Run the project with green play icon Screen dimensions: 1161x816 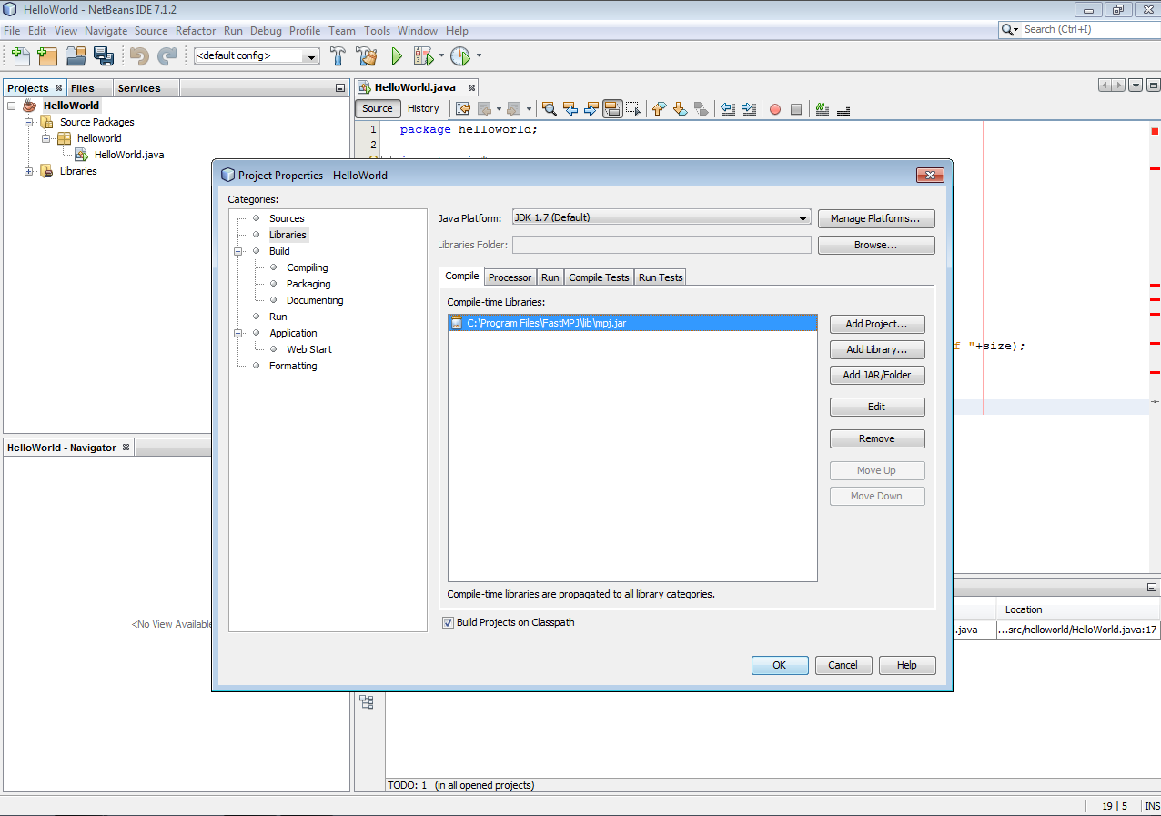[x=397, y=56]
